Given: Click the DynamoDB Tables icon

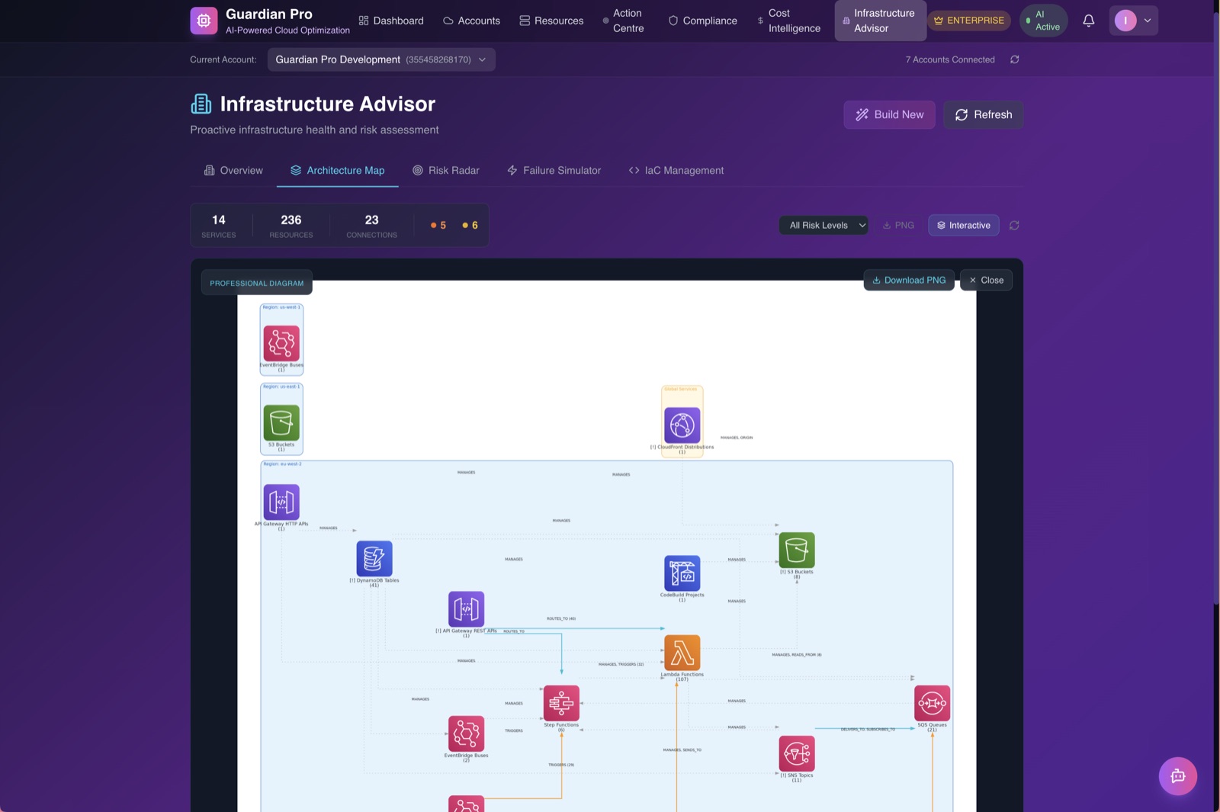Looking at the screenshot, I should point(374,558).
